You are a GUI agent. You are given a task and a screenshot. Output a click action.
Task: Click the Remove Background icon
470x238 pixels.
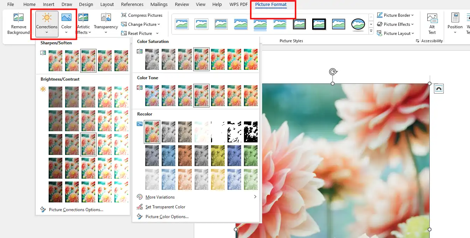[18, 18]
